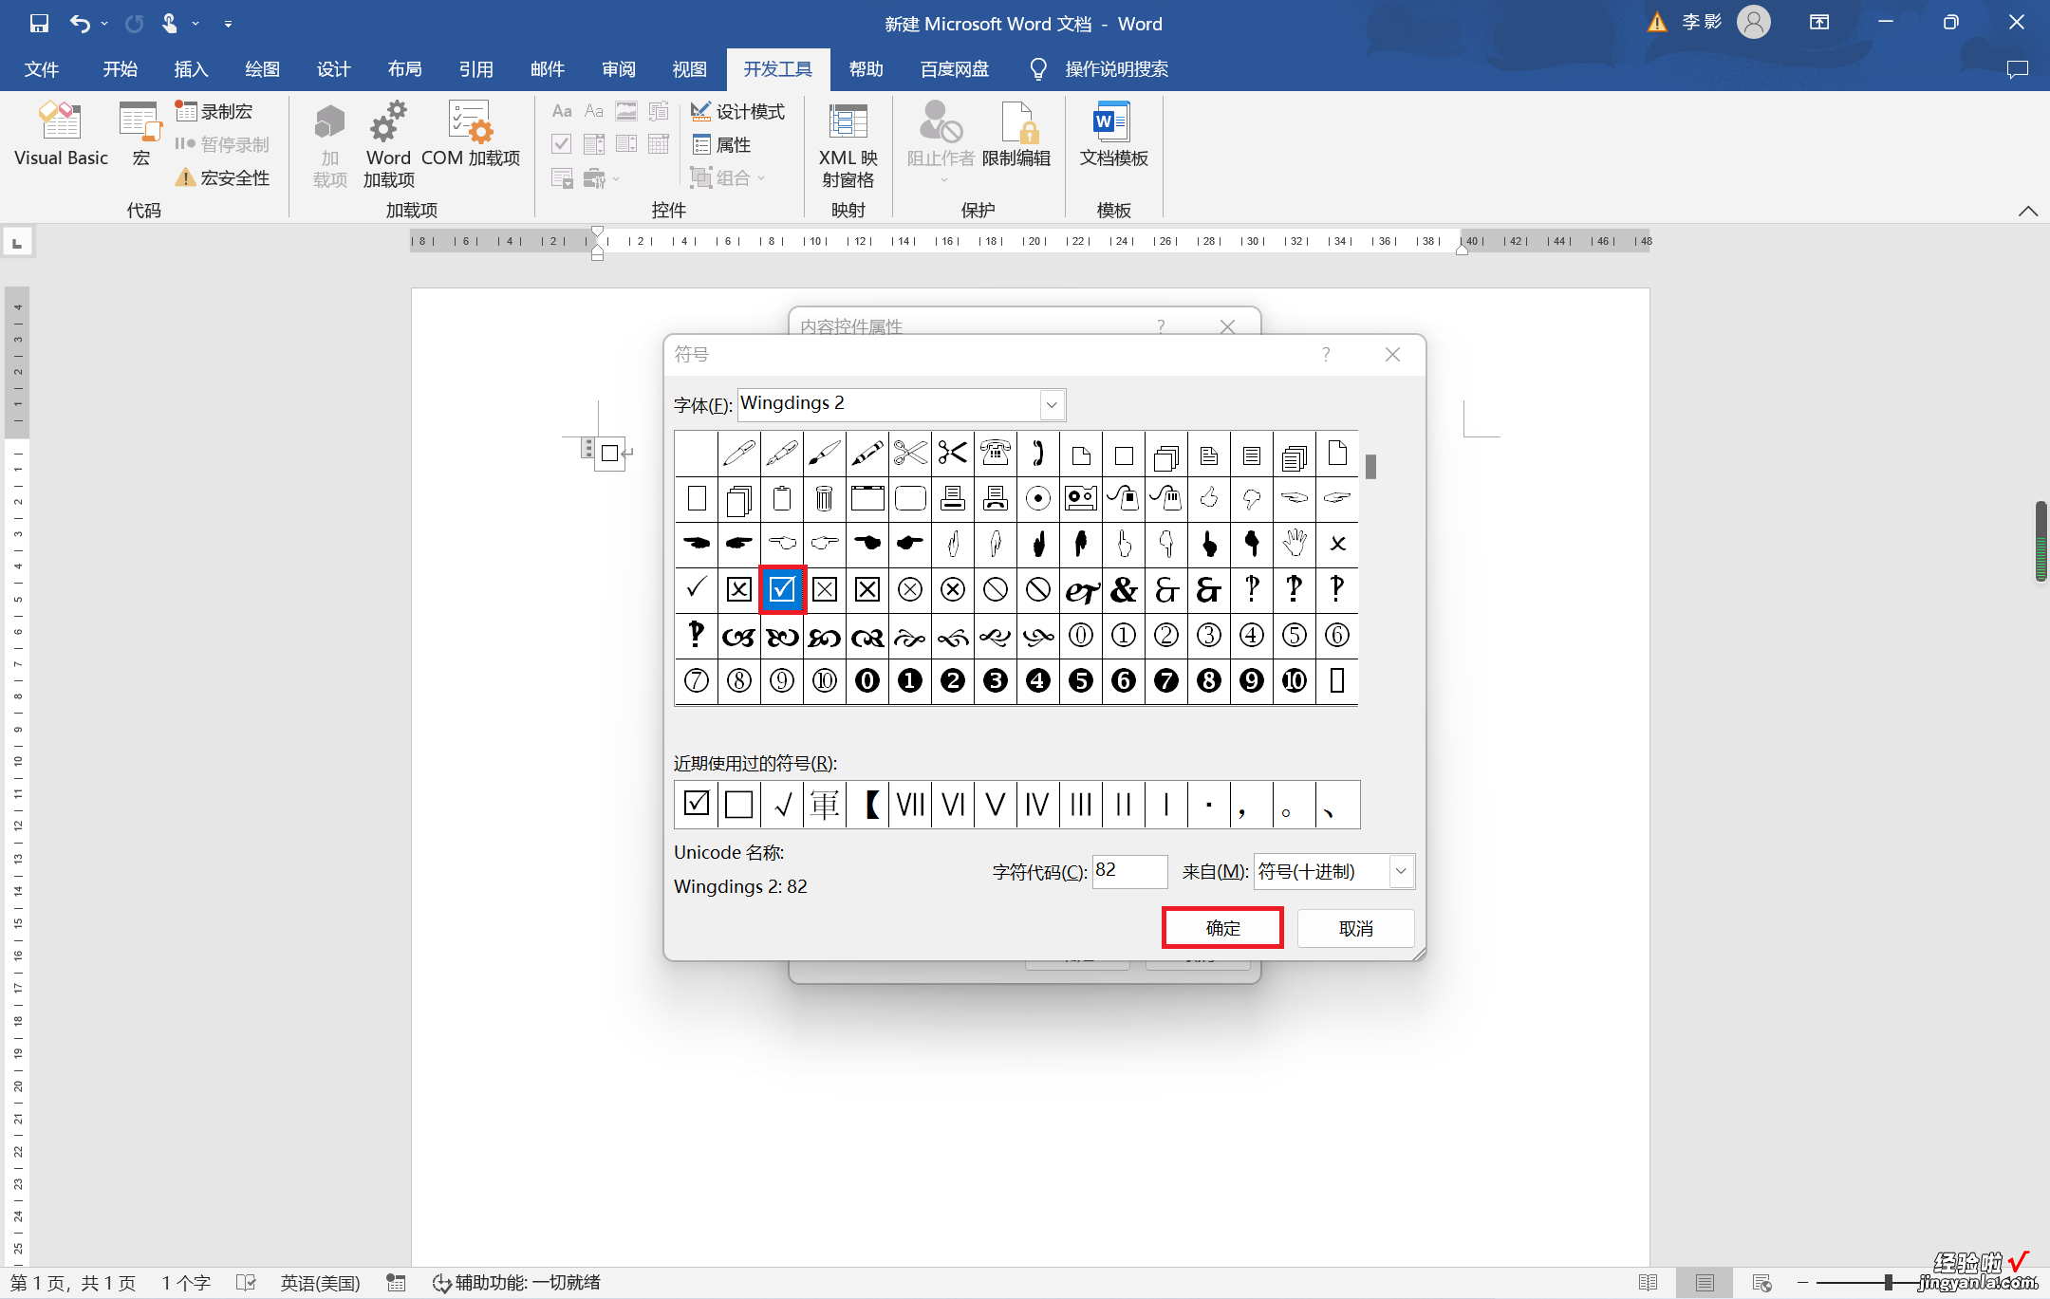
Task: Open the Visual Basic editor
Action: tap(61, 135)
